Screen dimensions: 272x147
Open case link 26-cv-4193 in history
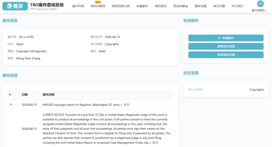[x=195, y=90]
